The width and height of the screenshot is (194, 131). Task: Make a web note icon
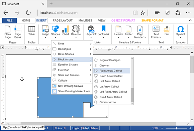[168, 13]
